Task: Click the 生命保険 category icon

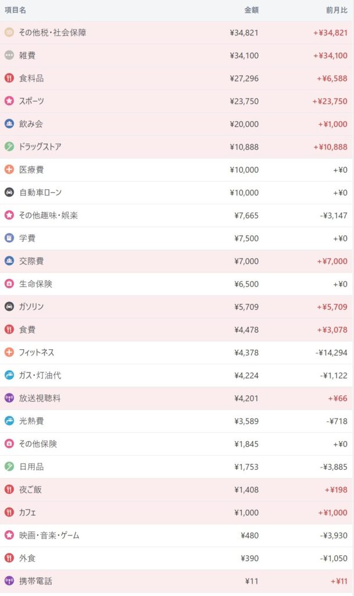Action: [x=9, y=284]
